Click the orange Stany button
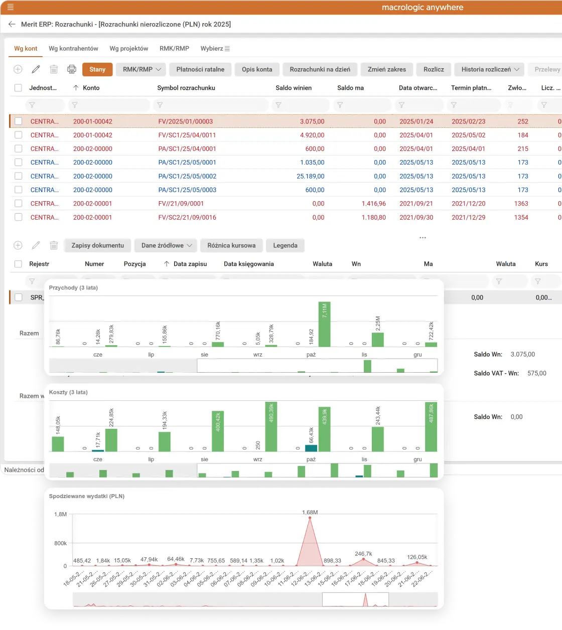 [97, 69]
